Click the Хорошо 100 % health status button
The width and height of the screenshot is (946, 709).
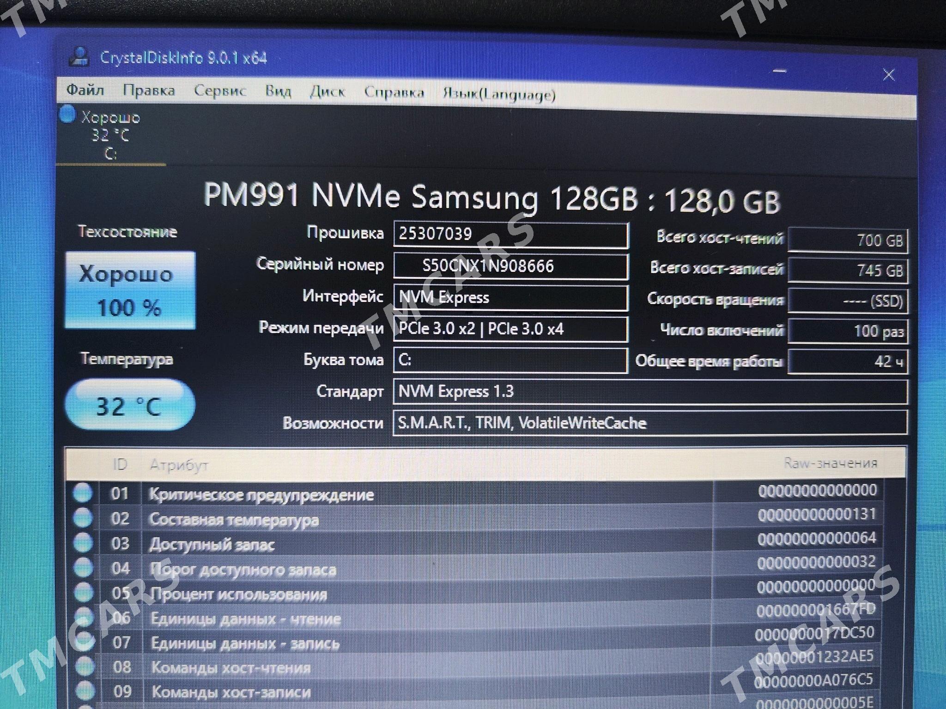[x=130, y=290]
